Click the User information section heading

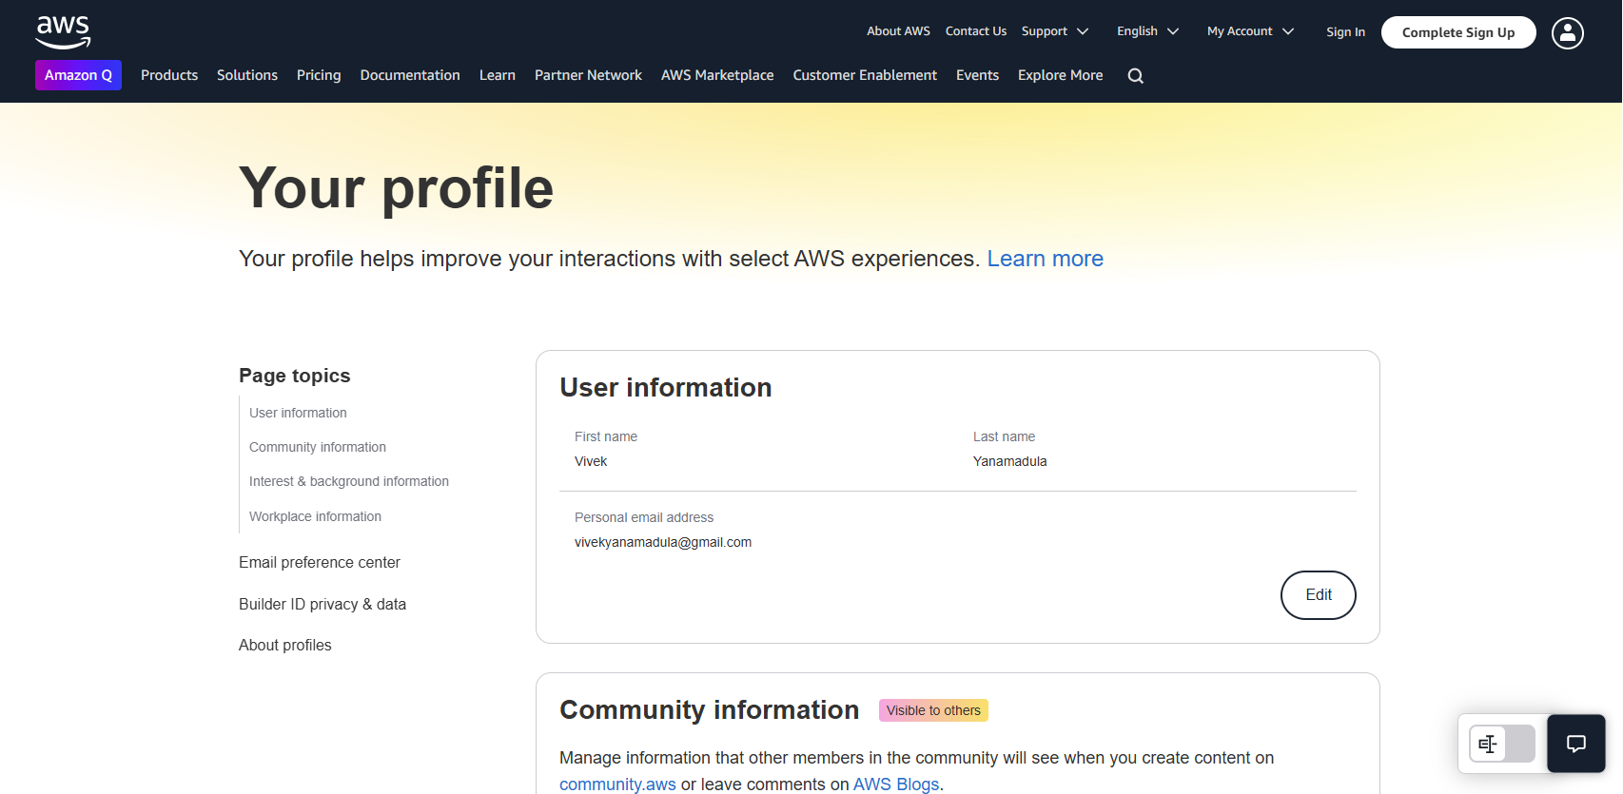coord(666,387)
